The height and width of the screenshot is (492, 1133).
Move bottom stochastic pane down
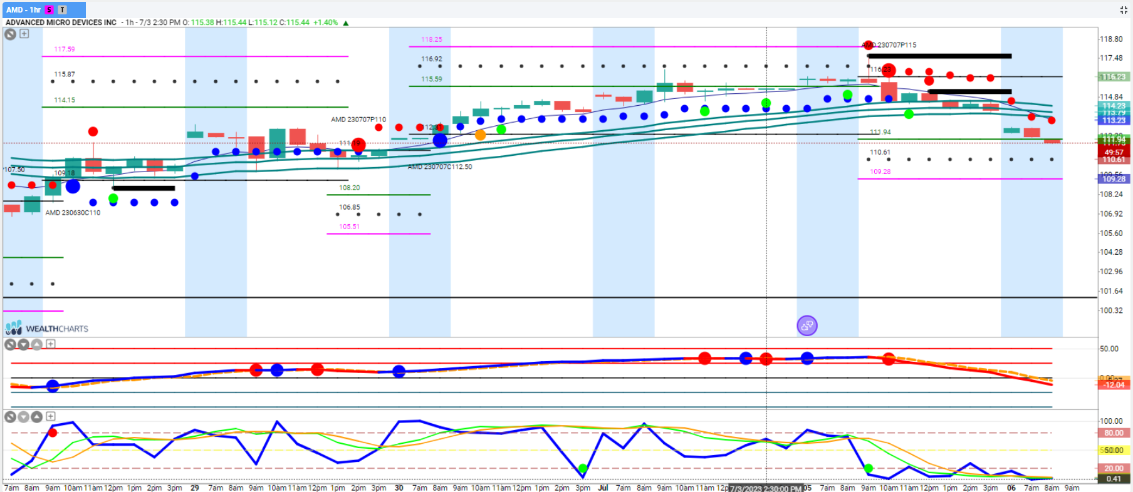(24, 417)
